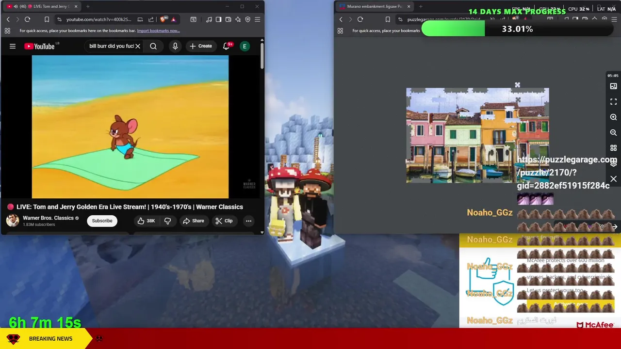621x349 pixels.
Task: Close the Tom and Jerry browser tab
Action: (x=76, y=6)
